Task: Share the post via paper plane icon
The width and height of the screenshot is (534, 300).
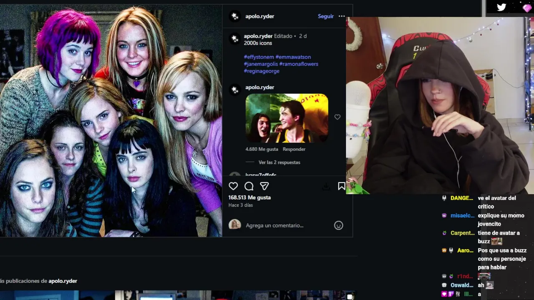Action: tap(264, 186)
